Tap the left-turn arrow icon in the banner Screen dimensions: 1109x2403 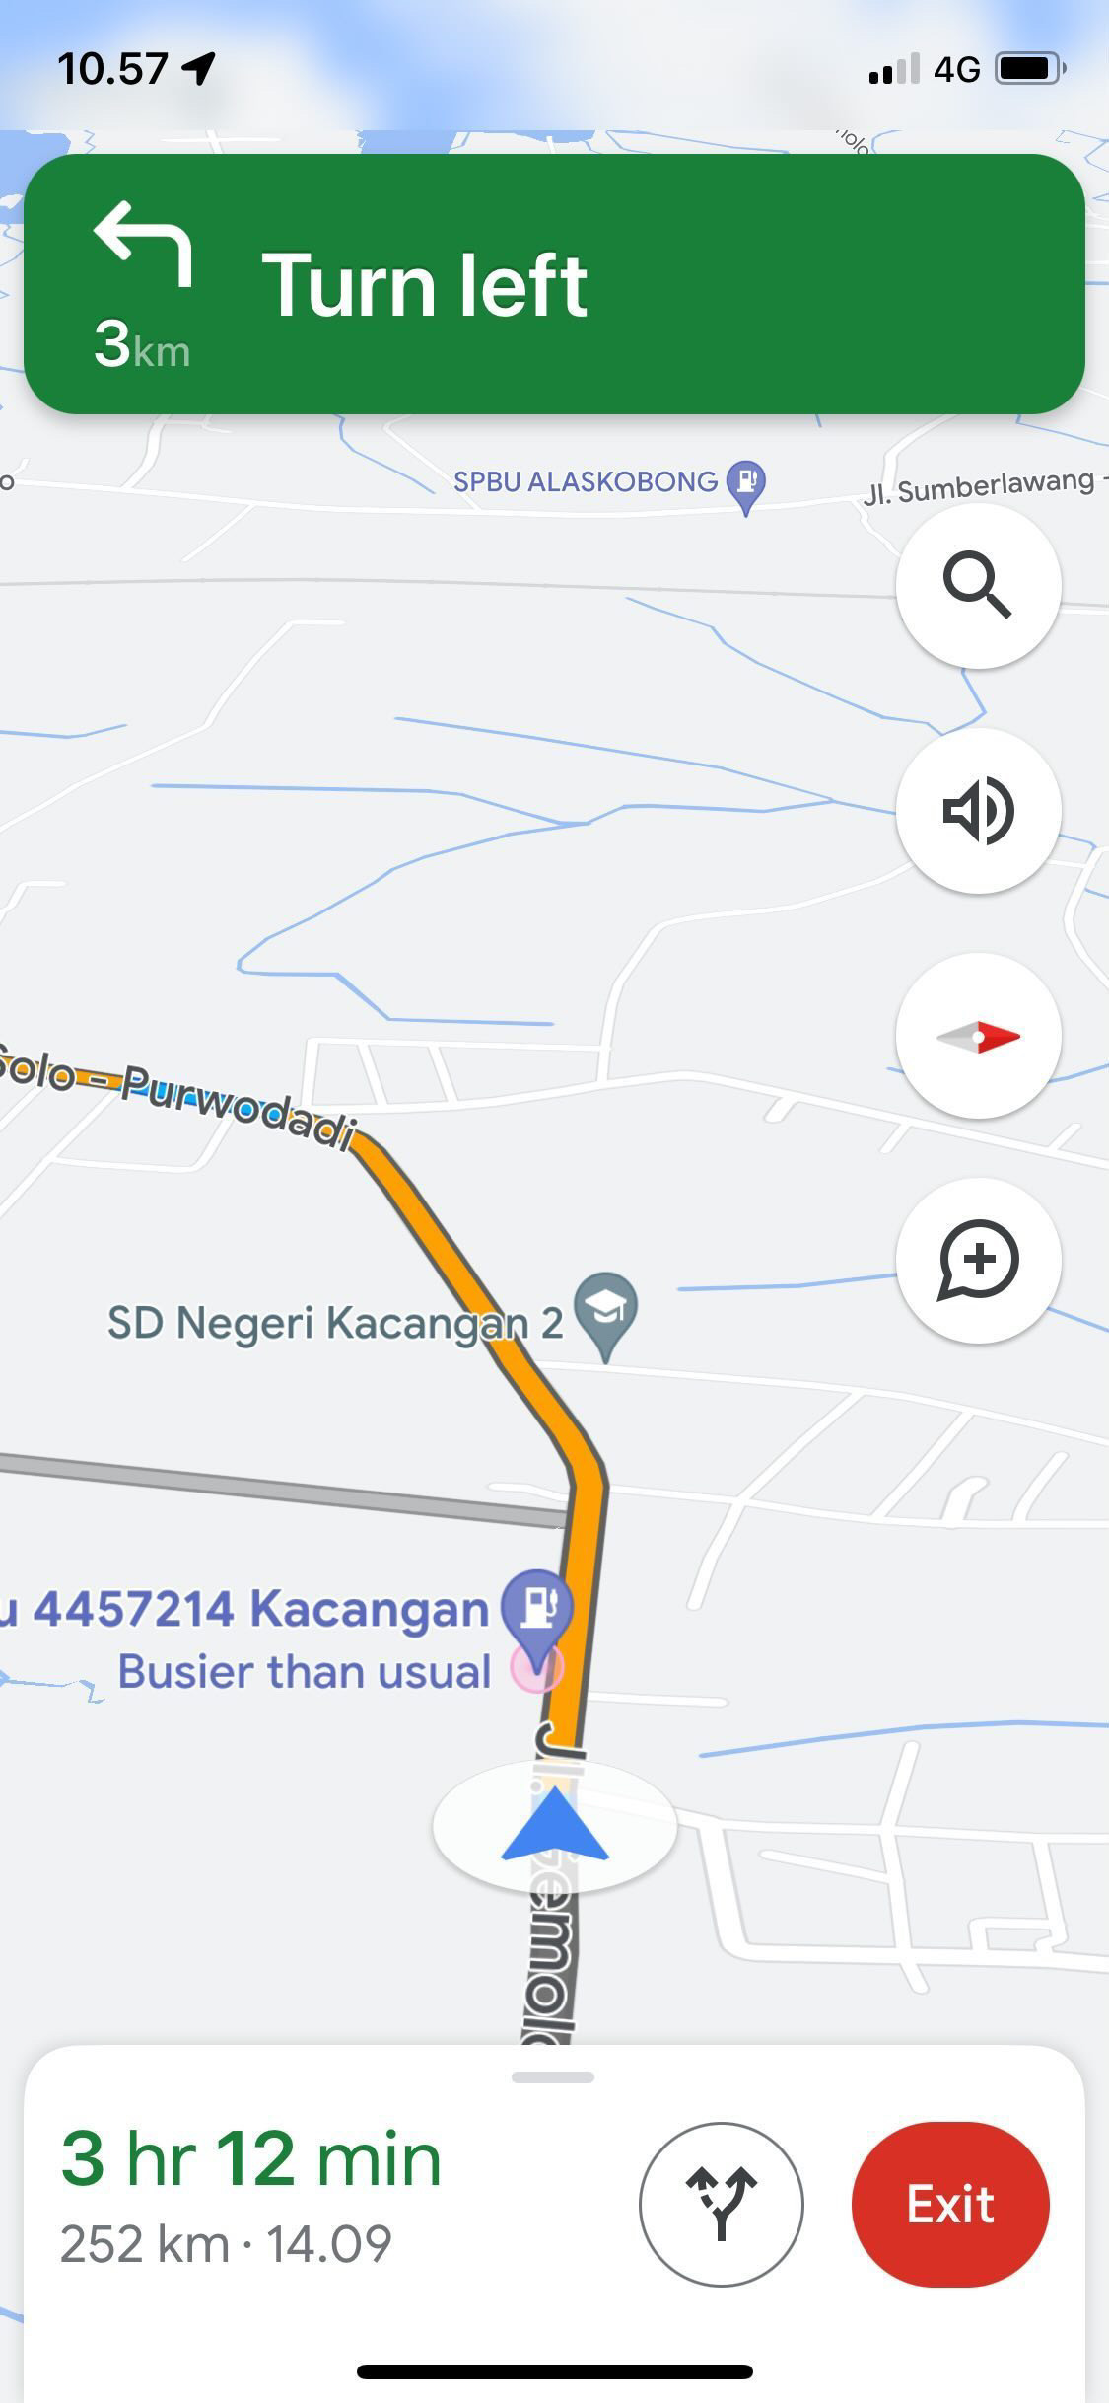143,243
